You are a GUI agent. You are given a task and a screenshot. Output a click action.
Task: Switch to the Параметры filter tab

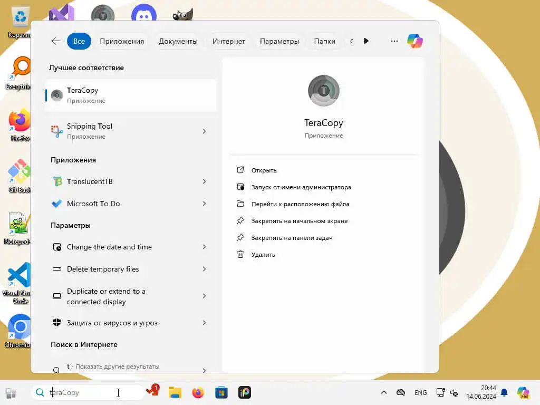[x=279, y=41]
